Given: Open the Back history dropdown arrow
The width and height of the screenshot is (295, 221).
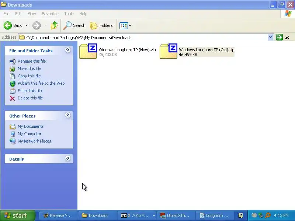Looking at the screenshot, I should point(26,25).
